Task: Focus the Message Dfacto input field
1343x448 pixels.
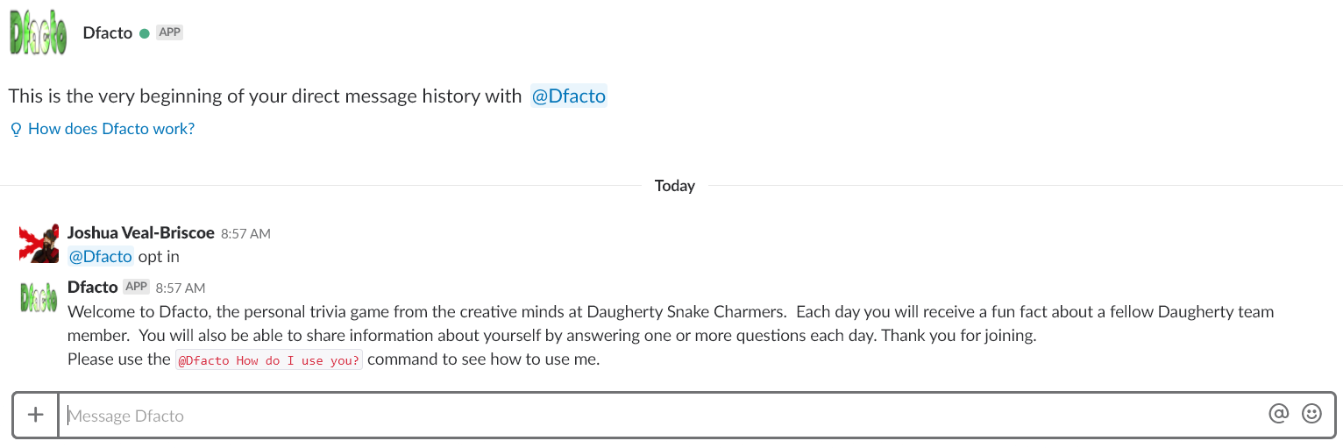Action: pos(662,415)
